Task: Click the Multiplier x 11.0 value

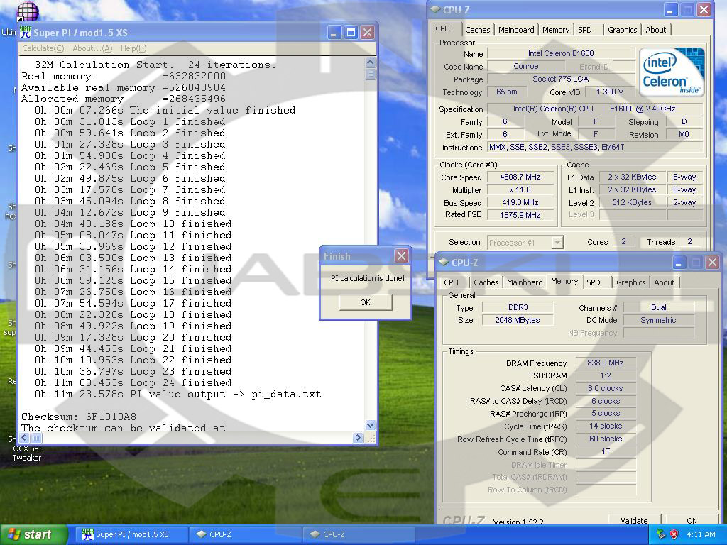Action: pyautogui.click(x=520, y=189)
